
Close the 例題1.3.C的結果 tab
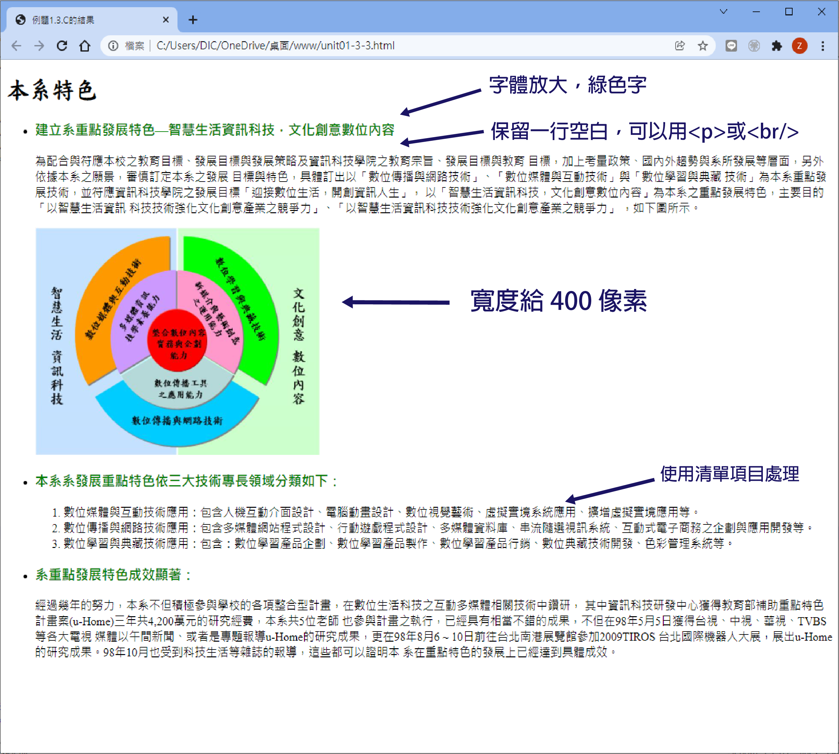[165, 20]
